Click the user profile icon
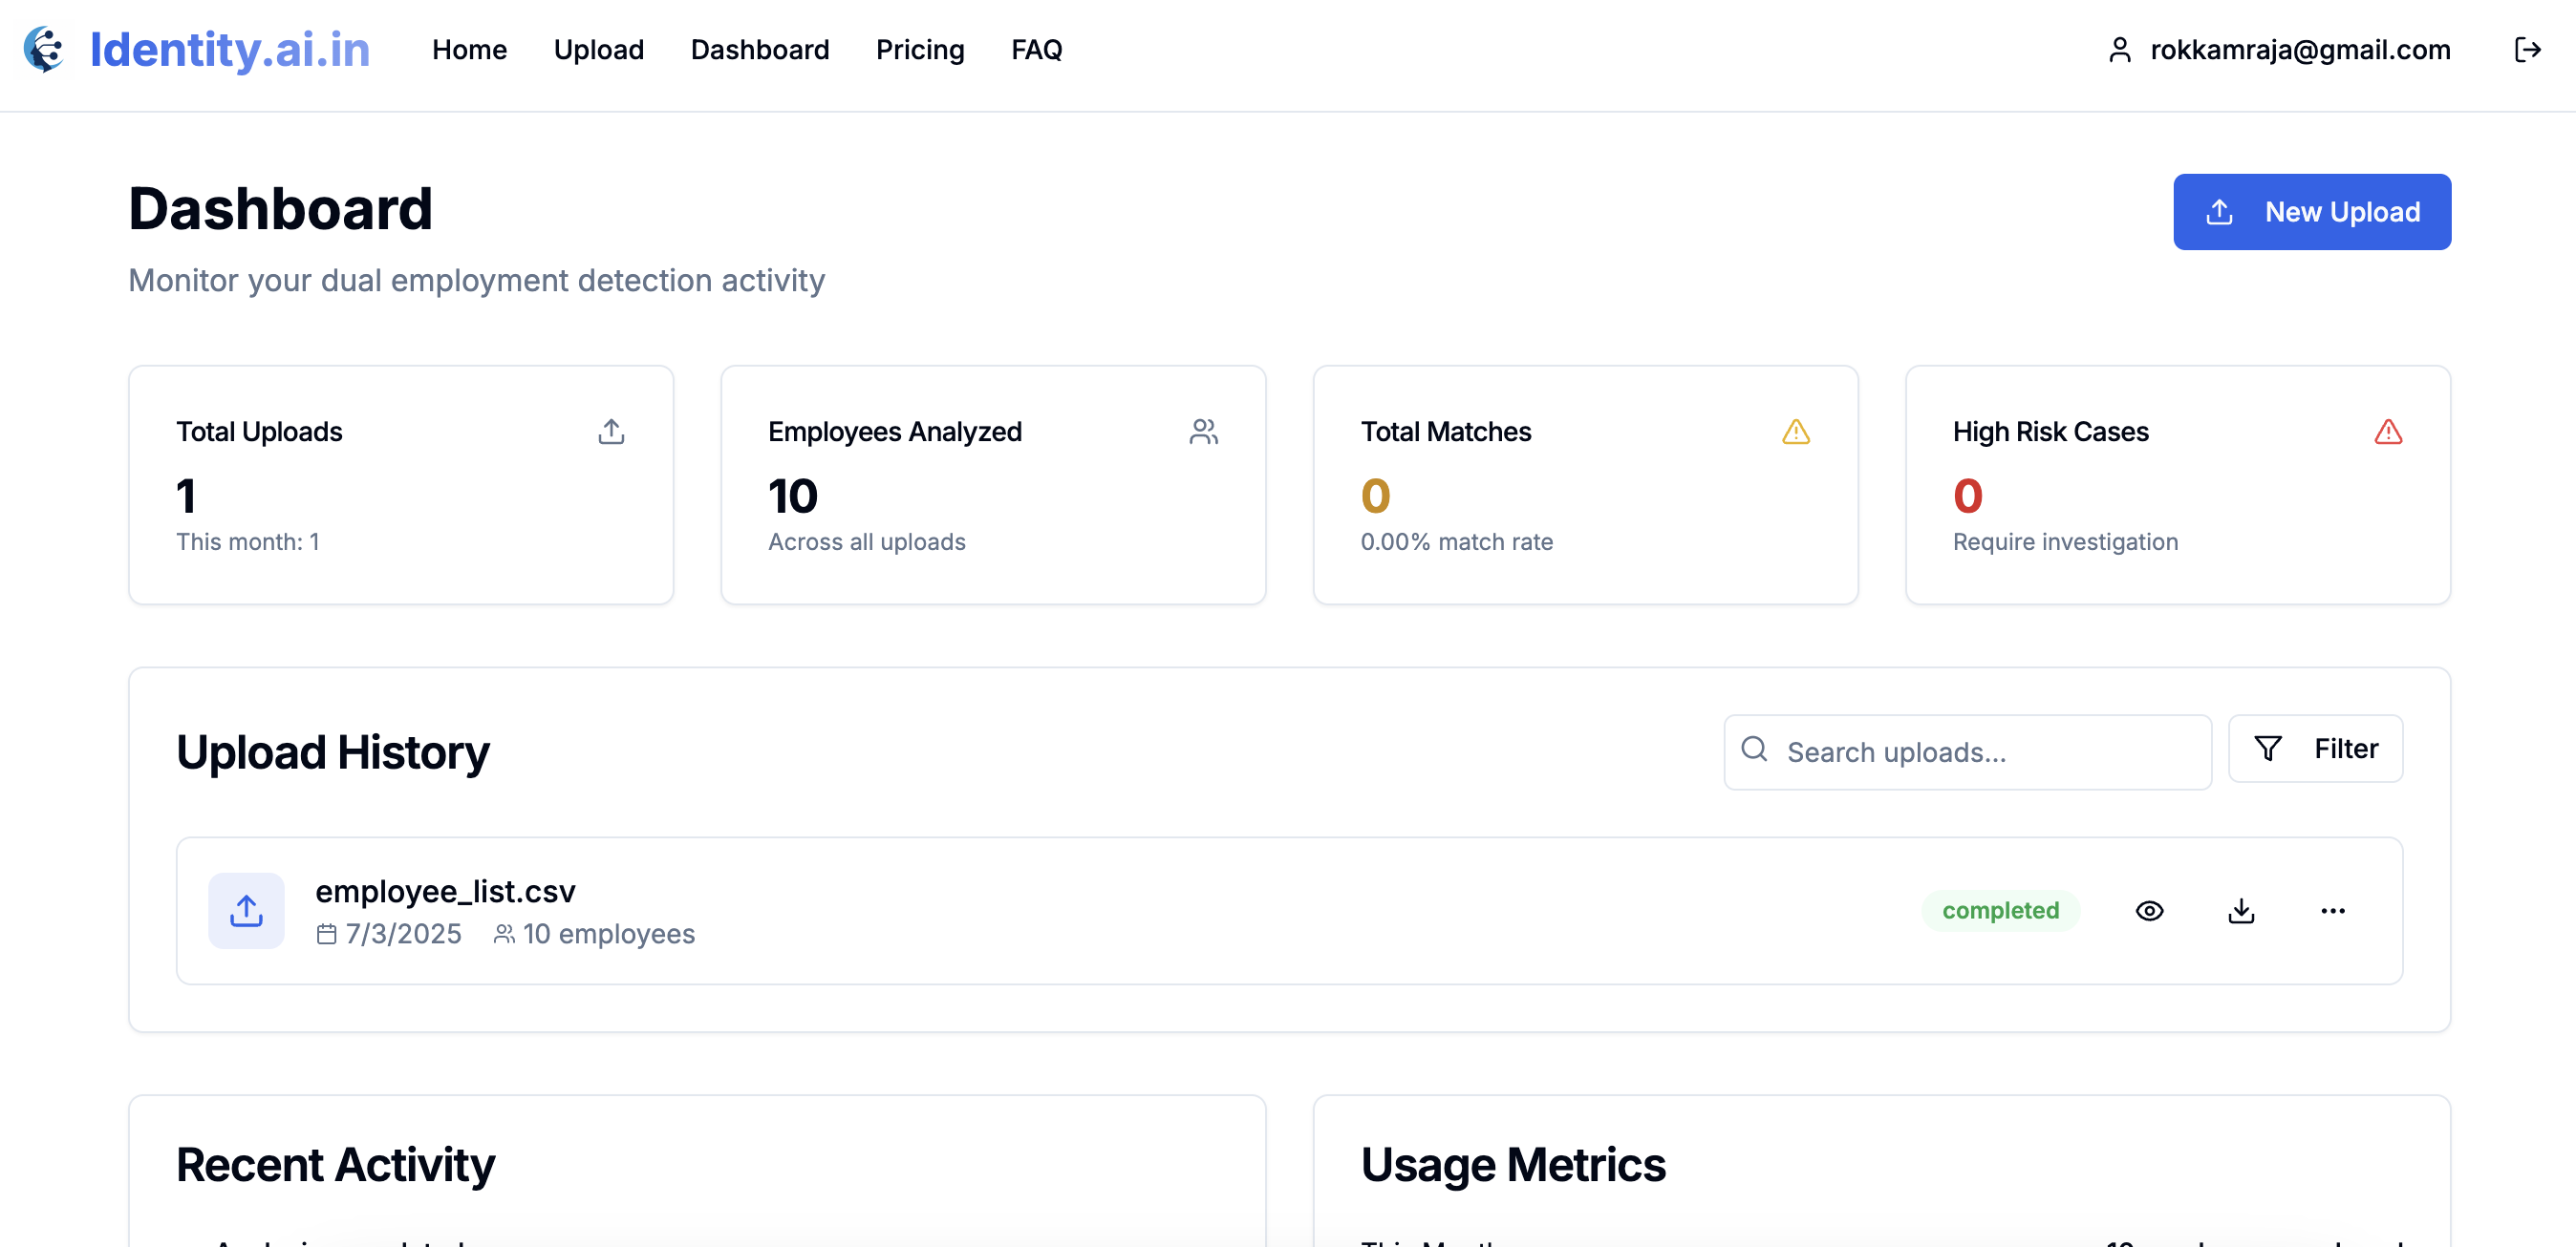Screen dimensions: 2576x1247 coord(2119,50)
